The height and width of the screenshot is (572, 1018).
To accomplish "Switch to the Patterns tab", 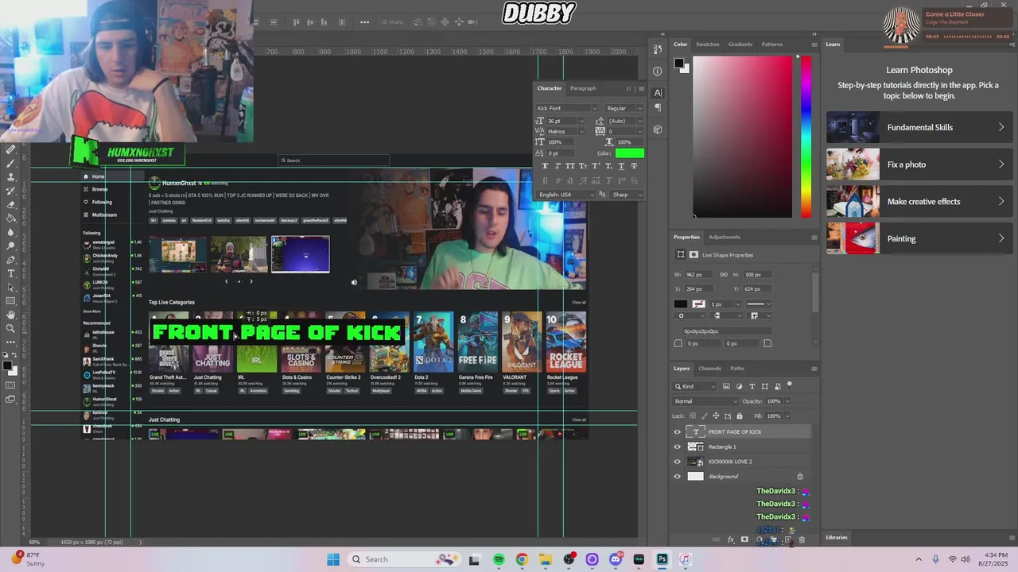I will tap(771, 44).
